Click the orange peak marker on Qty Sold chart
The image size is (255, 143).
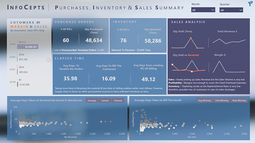191,38
